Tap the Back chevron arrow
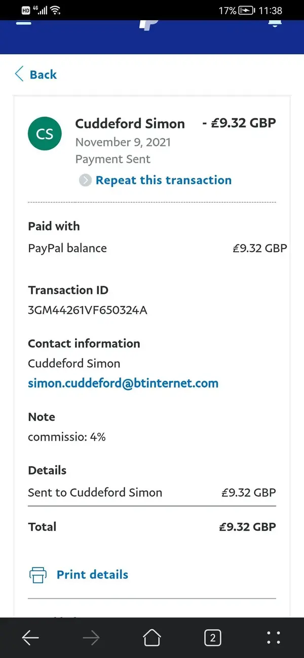Image resolution: width=304 pixels, height=658 pixels. [19, 74]
